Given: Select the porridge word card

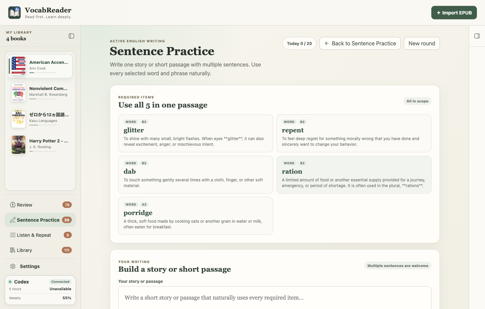Looking at the screenshot, I should (x=196, y=216).
